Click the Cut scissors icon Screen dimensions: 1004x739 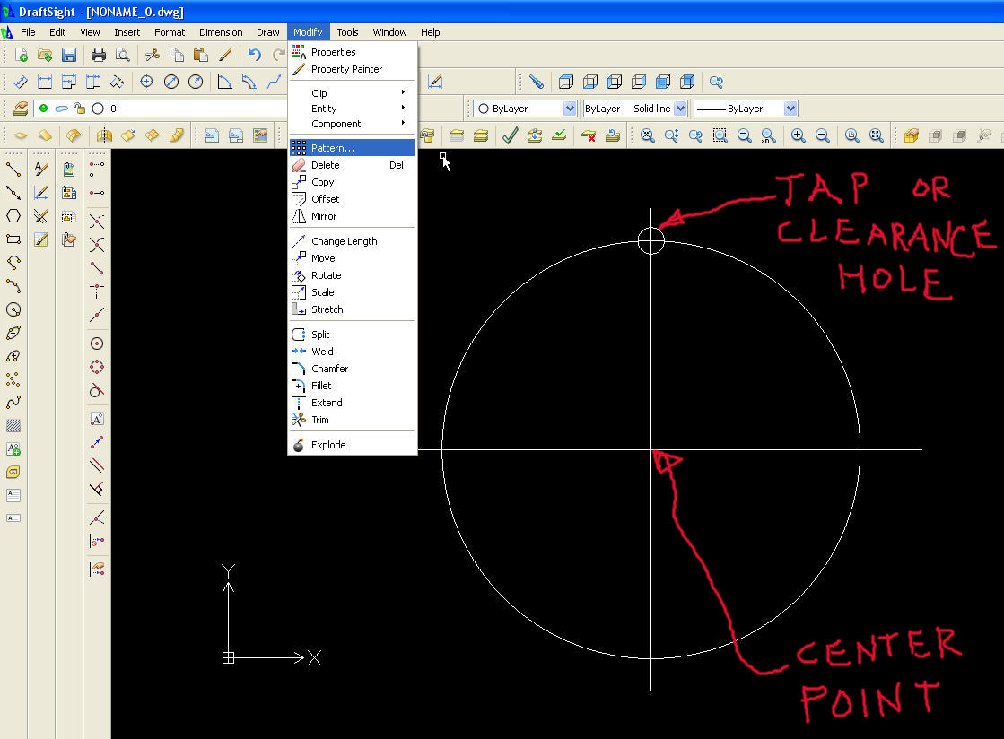(x=153, y=55)
